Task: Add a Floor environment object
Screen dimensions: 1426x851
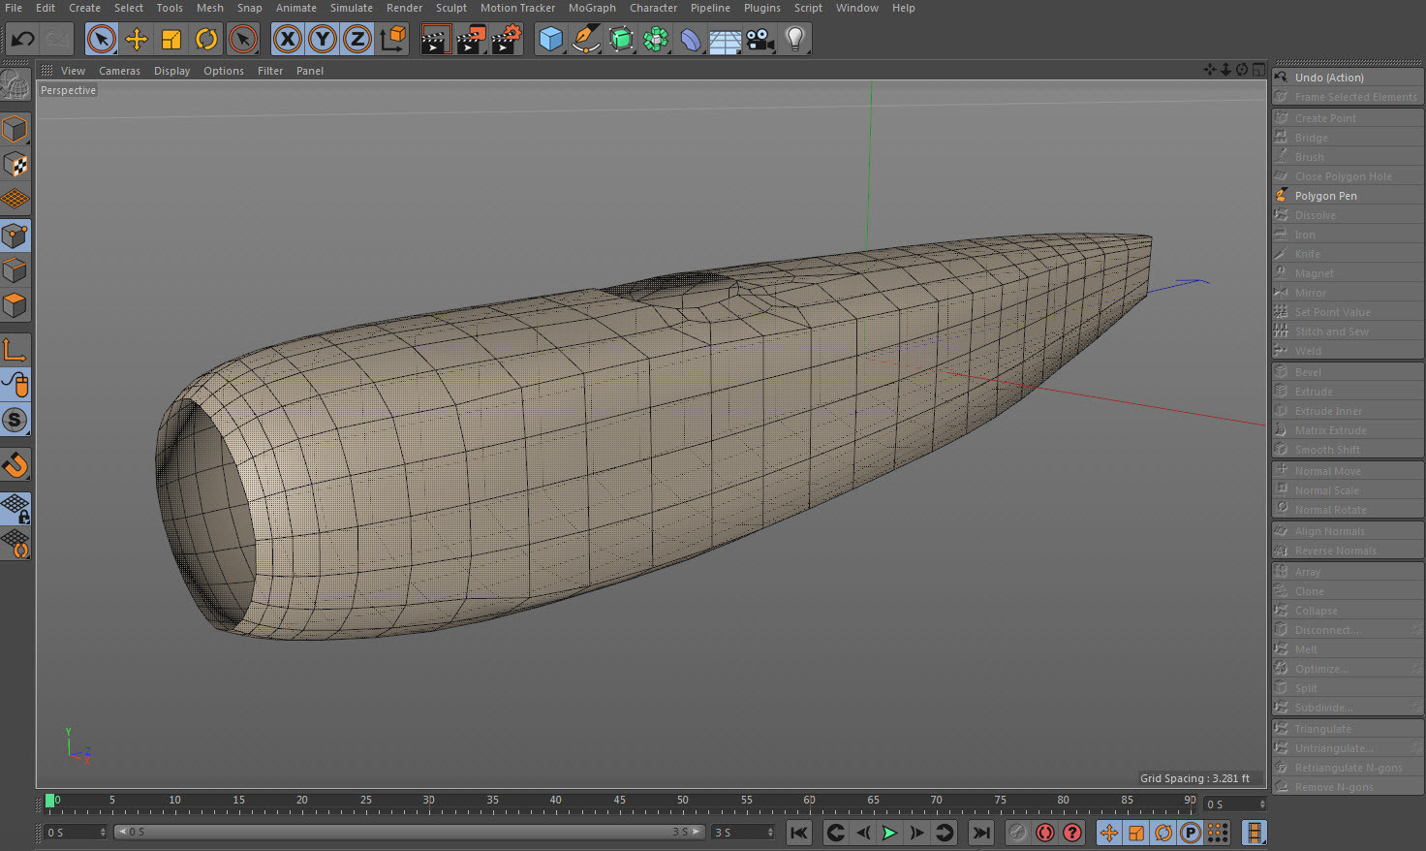Action: point(726,40)
